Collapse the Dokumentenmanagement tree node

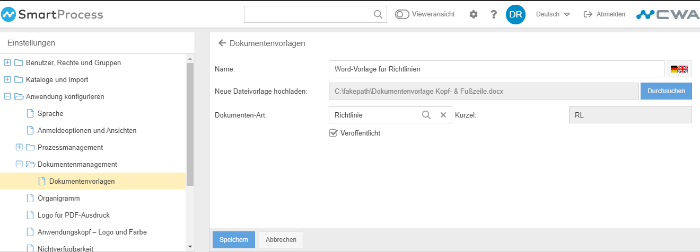[x=19, y=164]
